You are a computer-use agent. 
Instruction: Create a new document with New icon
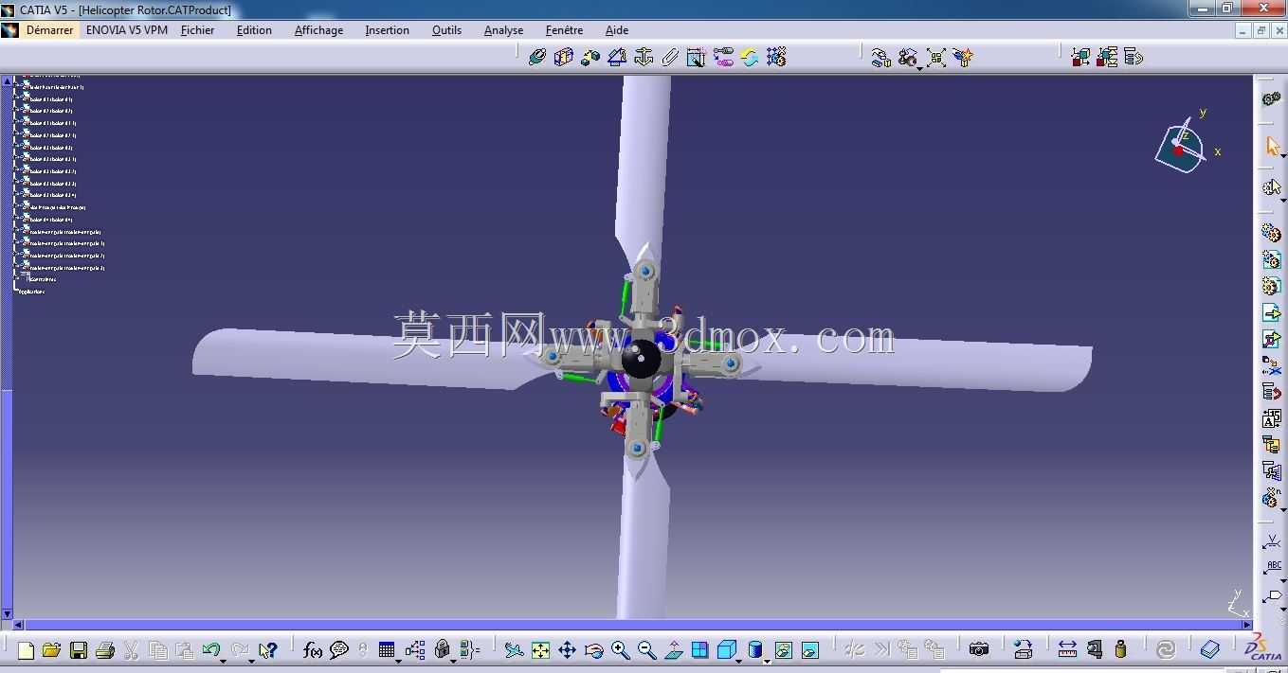(x=26, y=650)
